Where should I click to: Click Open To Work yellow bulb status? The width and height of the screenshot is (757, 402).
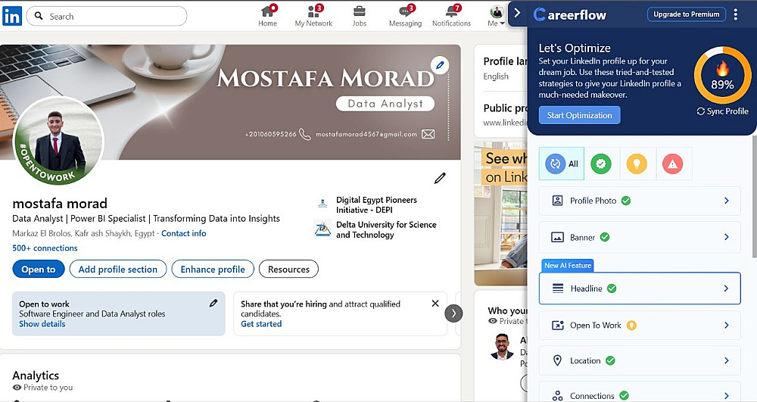[x=631, y=326]
